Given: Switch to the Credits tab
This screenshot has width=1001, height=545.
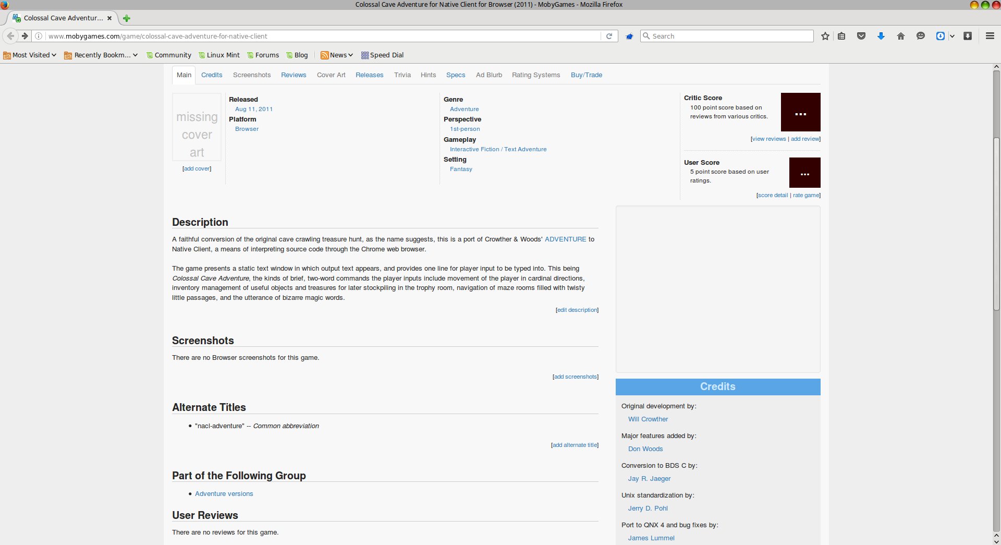Looking at the screenshot, I should [212, 75].
